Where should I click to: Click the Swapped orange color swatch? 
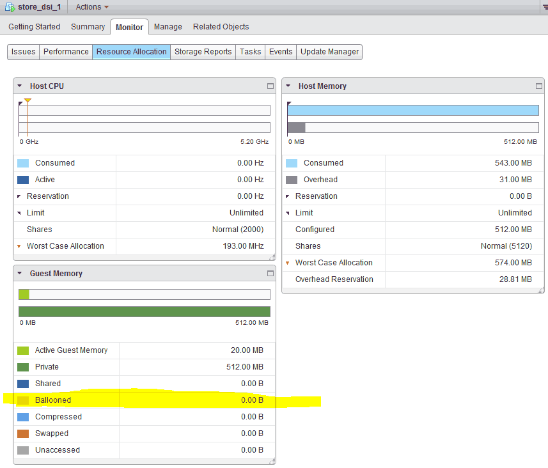pyautogui.click(x=23, y=433)
